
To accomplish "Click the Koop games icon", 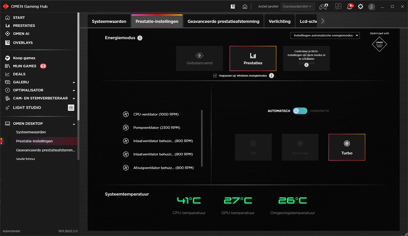I will 8,58.
